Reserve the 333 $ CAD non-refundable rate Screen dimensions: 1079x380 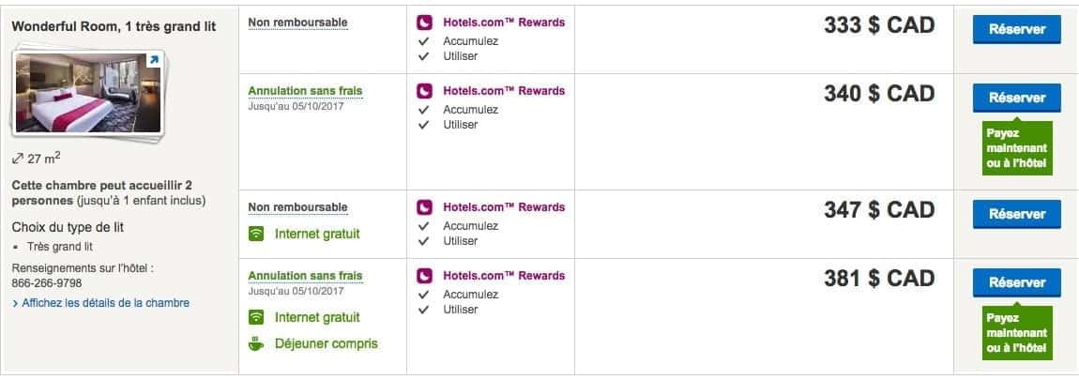1016,29
